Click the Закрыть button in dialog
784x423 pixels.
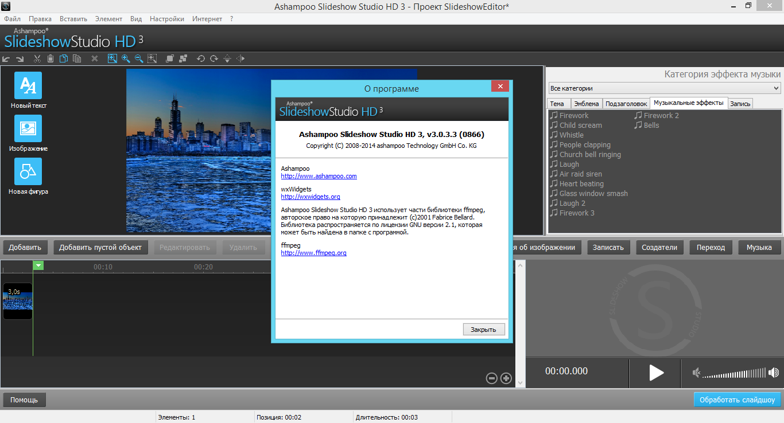(483, 330)
